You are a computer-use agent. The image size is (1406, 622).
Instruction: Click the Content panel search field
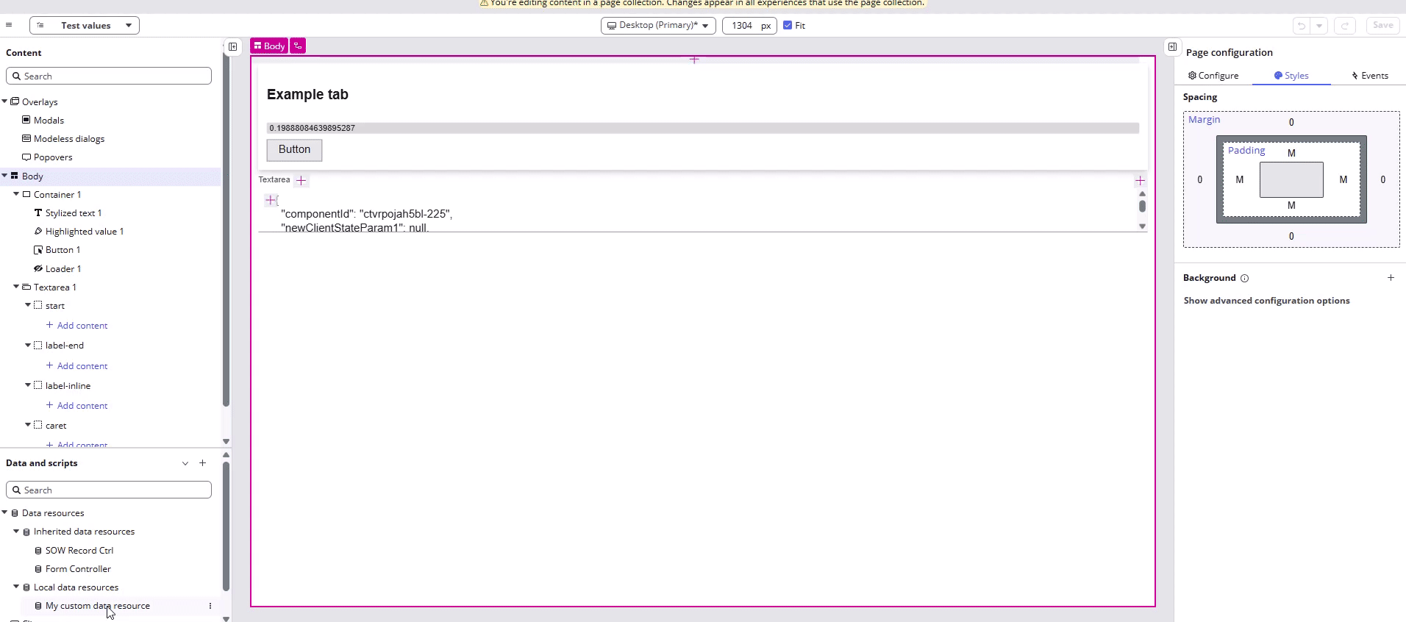109,76
